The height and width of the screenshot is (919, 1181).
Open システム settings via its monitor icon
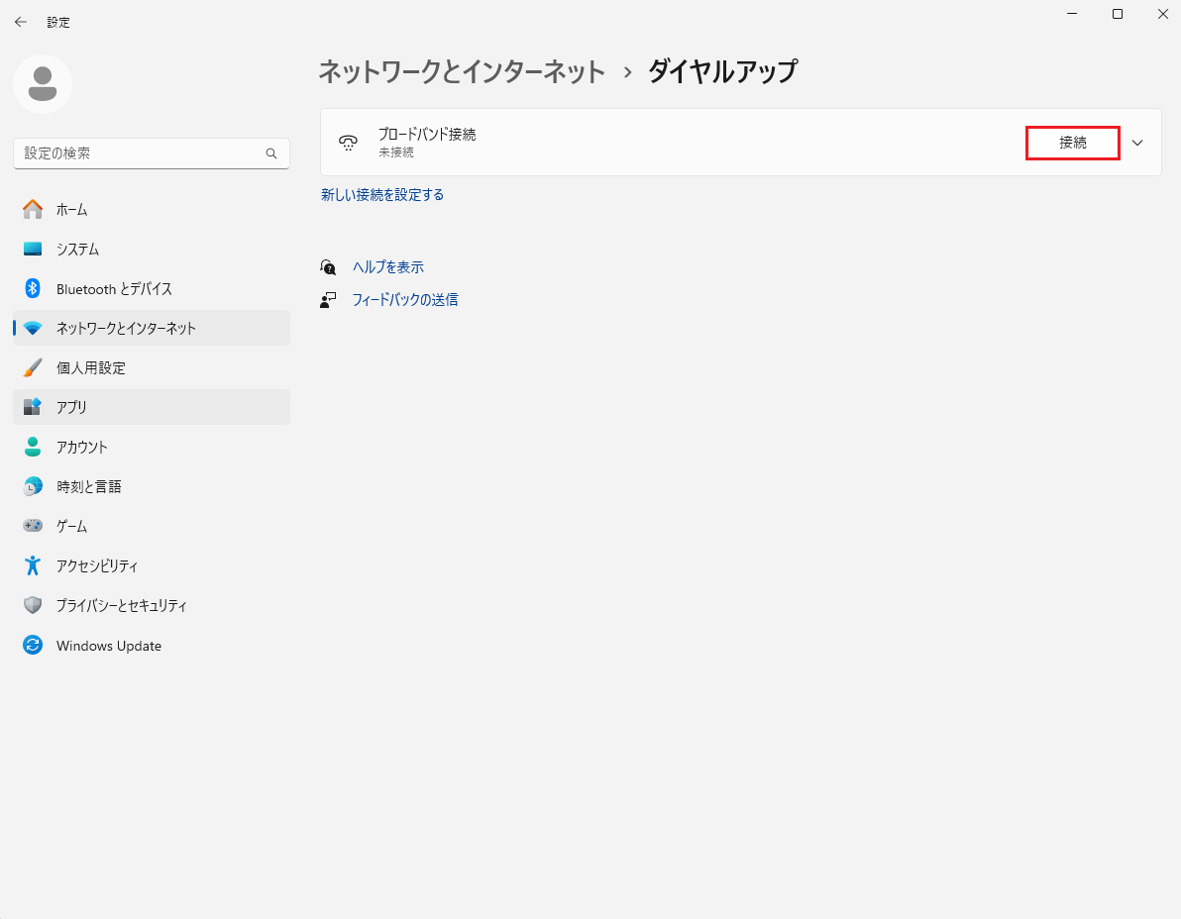(x=33, y=249)
